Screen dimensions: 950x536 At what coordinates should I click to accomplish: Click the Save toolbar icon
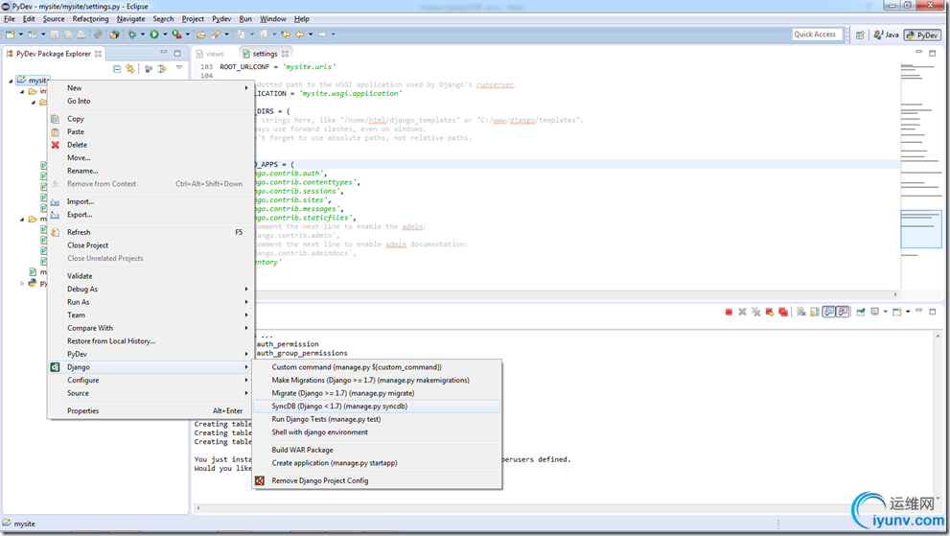point(55,35)
